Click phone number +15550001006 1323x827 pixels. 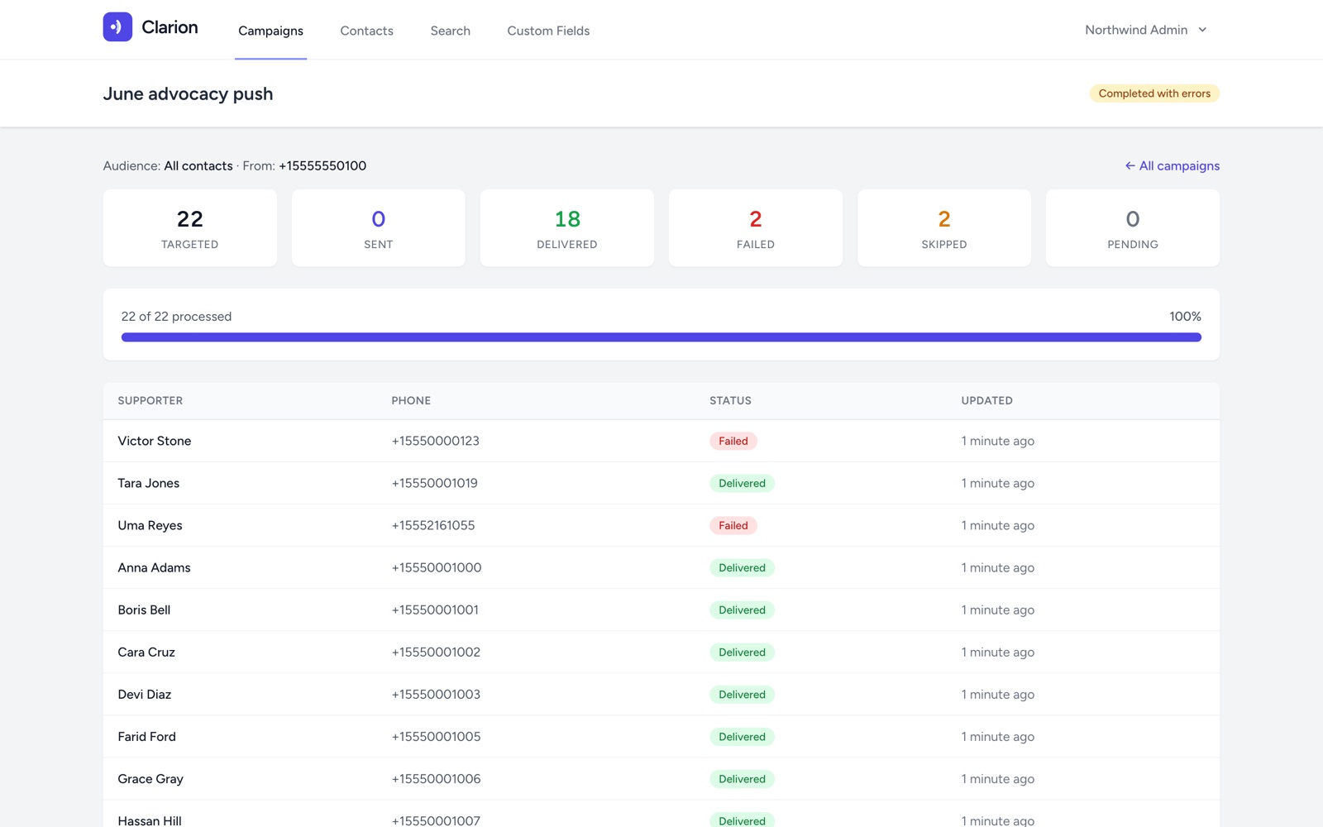click(436, 778)
